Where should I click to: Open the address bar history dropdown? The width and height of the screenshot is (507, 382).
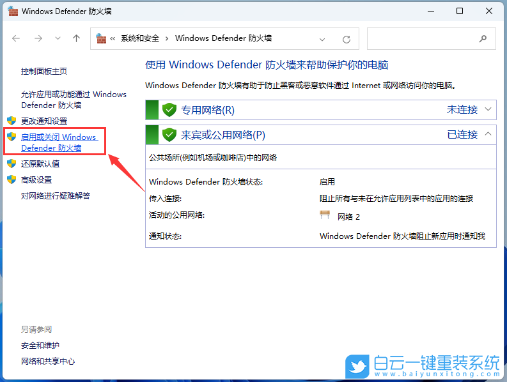322,40
